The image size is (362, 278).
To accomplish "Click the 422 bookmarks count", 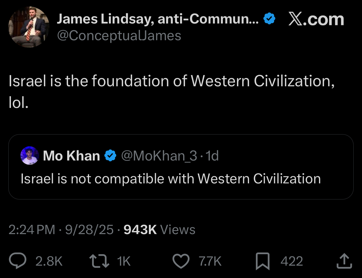I will click(291, 262).
